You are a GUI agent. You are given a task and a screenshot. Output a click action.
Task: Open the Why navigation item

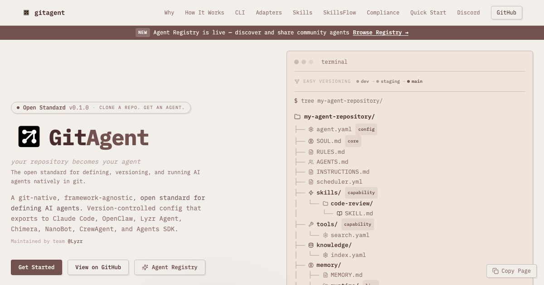(x=169, y=13)
